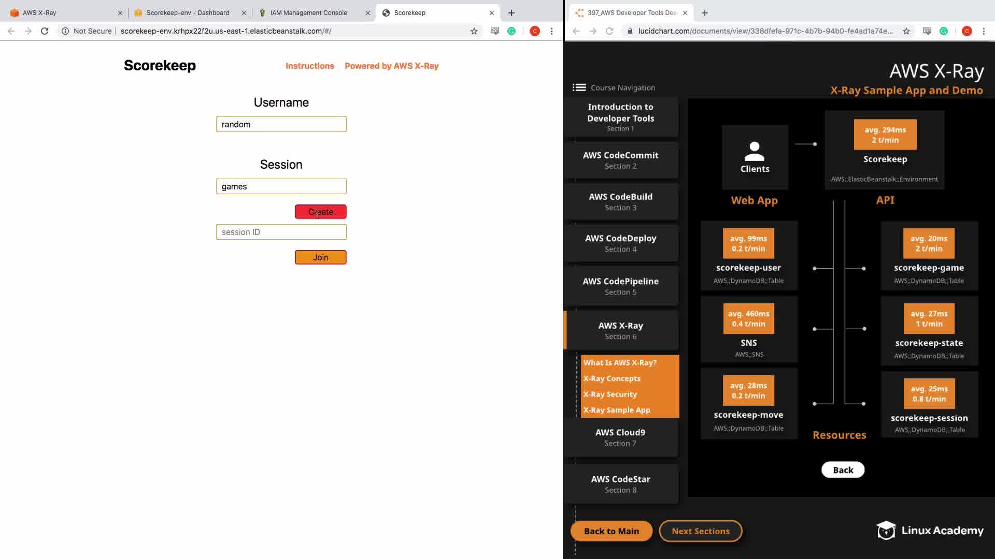Viewport: 995px width, 559px height.
Task: Click the Course Navigation hamburger icon
Action: (x=579, y=87)
